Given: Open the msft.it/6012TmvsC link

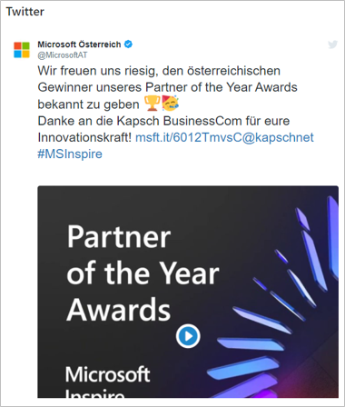Looking at the screenshot, I should (x=189, y=137).
